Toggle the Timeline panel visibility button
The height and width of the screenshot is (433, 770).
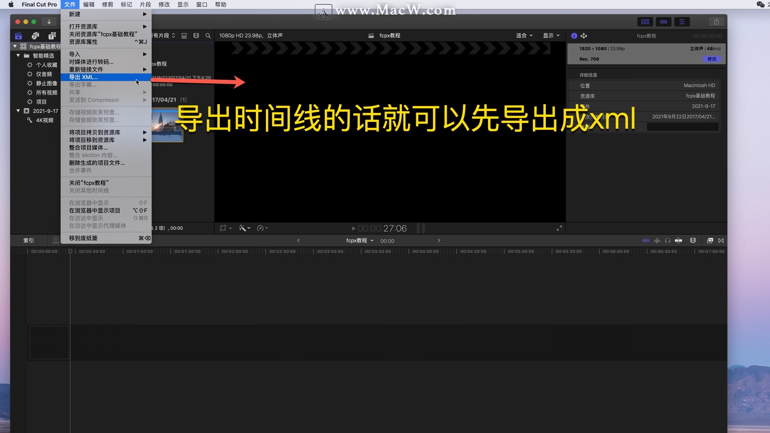pos(663,22)
